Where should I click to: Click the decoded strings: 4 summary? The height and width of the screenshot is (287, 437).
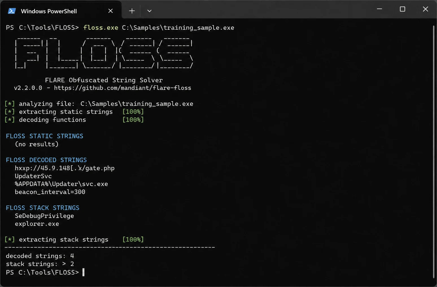click(40, 256)
